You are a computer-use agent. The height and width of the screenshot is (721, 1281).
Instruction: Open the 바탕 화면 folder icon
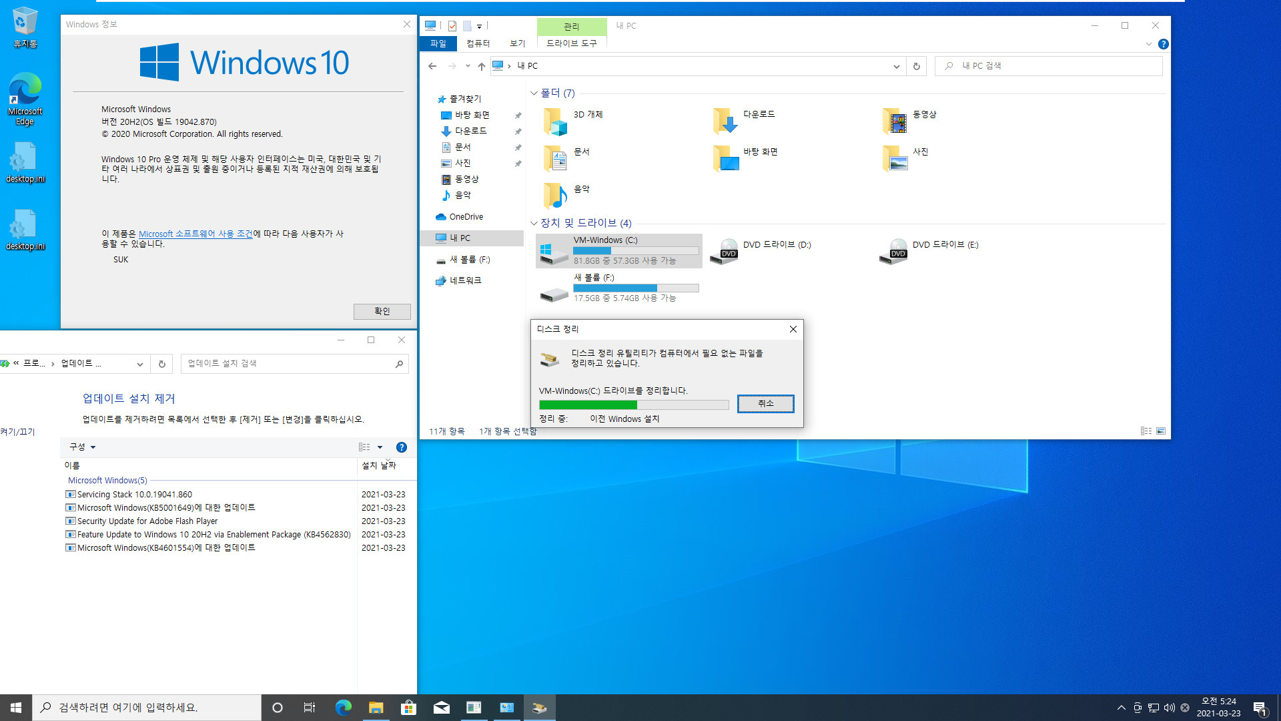pyautogui.click(x=725, y=159)
